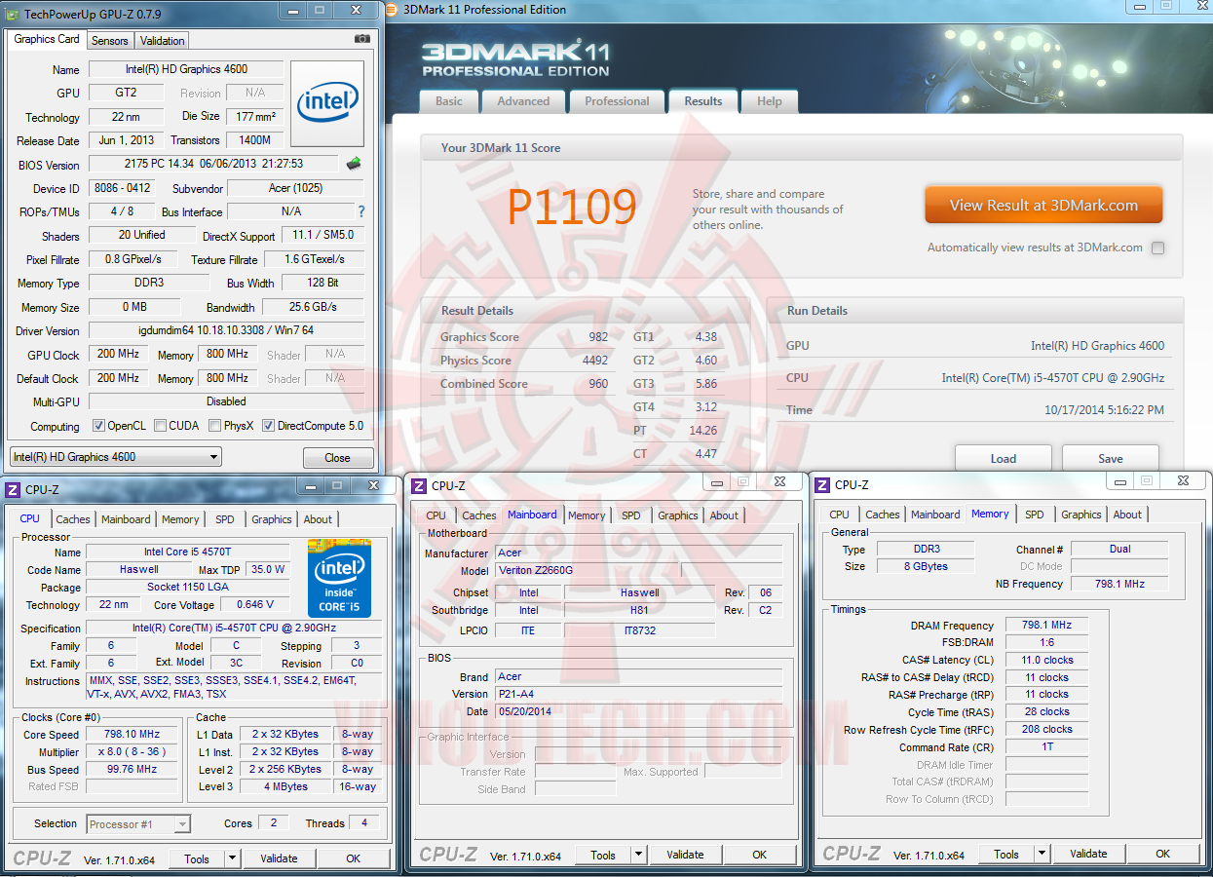Switch to Validation tab in GPU-Z
This screenshot has width=1213, height=877.
(162, 41)
